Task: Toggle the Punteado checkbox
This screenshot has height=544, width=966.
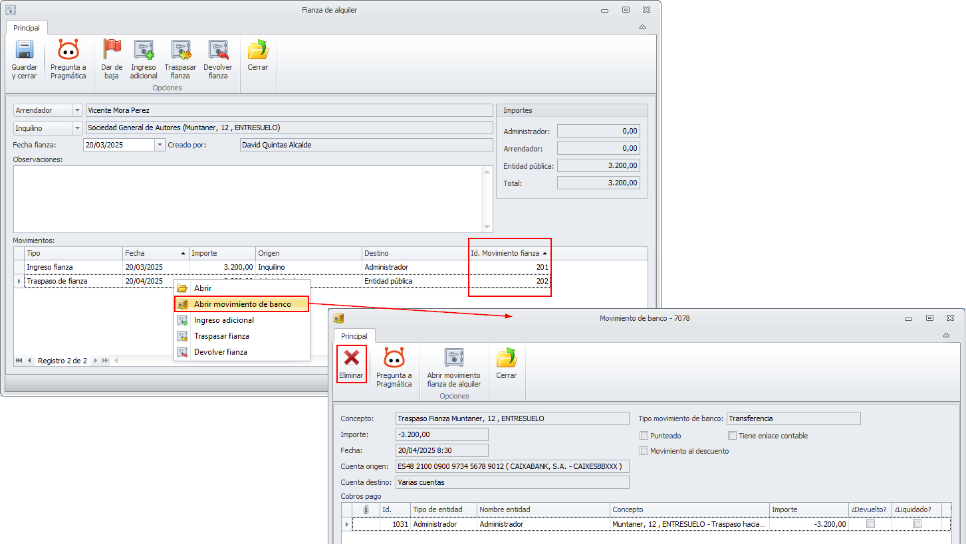Action: pyautogui.click(x=644, y=436)
